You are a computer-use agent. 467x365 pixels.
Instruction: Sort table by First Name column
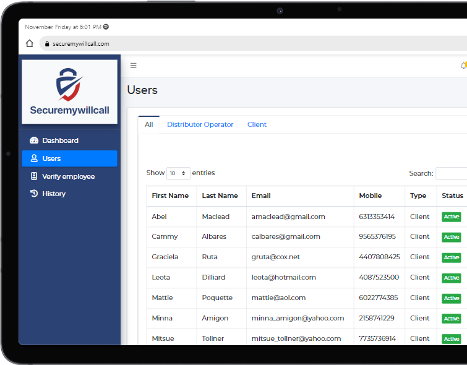(x=170, y=195)
